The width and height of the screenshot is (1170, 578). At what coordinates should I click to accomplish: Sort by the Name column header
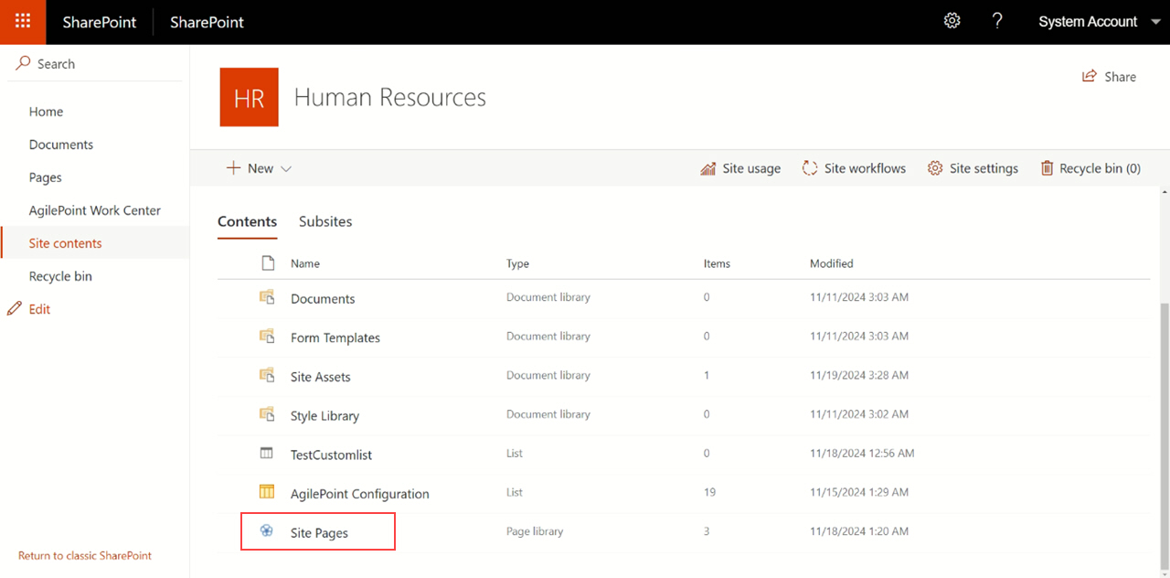pyautogui.click(x=305, y=263)
